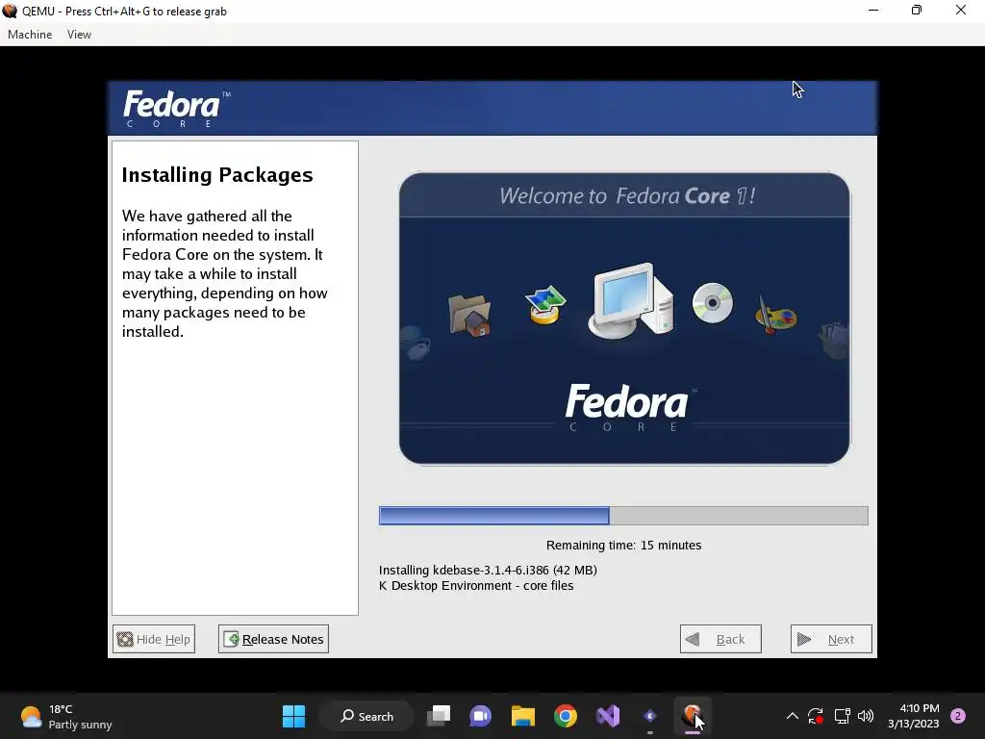985x739 pixels.
Task: Click the QEMU icon in title bar
Action: [x=10, y=11]
